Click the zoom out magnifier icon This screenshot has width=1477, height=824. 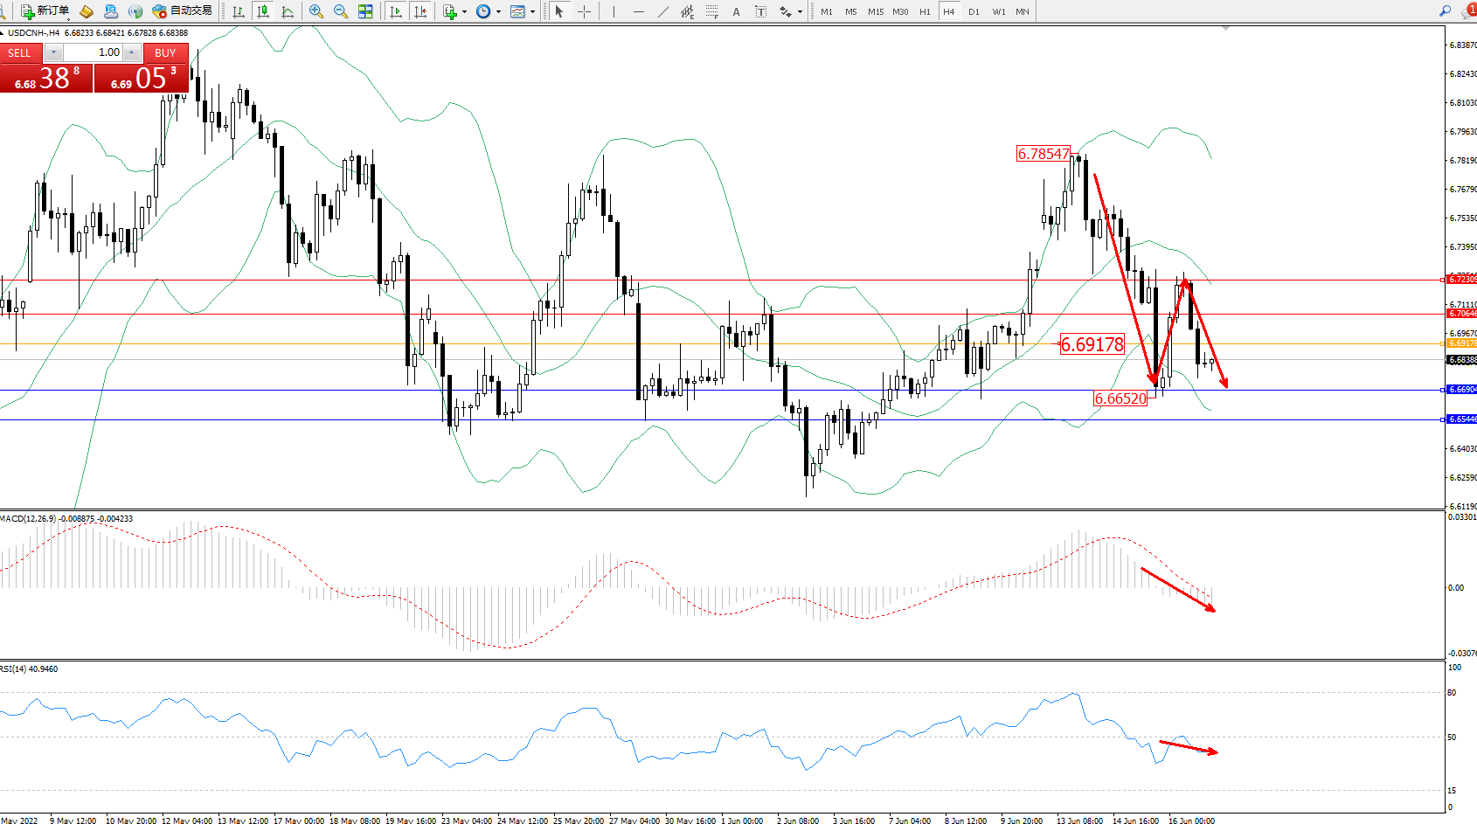[341, 11]
